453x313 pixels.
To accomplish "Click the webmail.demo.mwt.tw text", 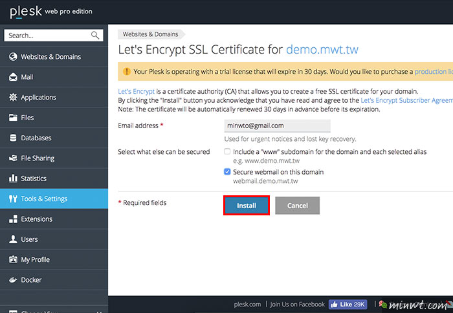I will pos(265,181).
